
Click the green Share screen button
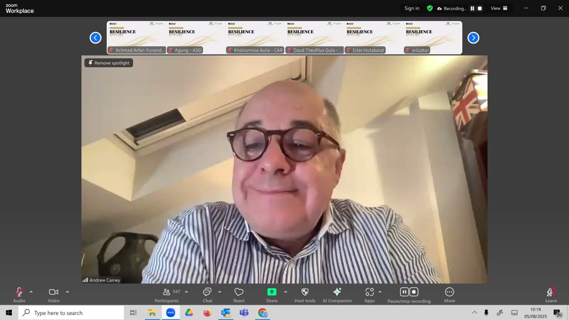click(x=272, y=292)
